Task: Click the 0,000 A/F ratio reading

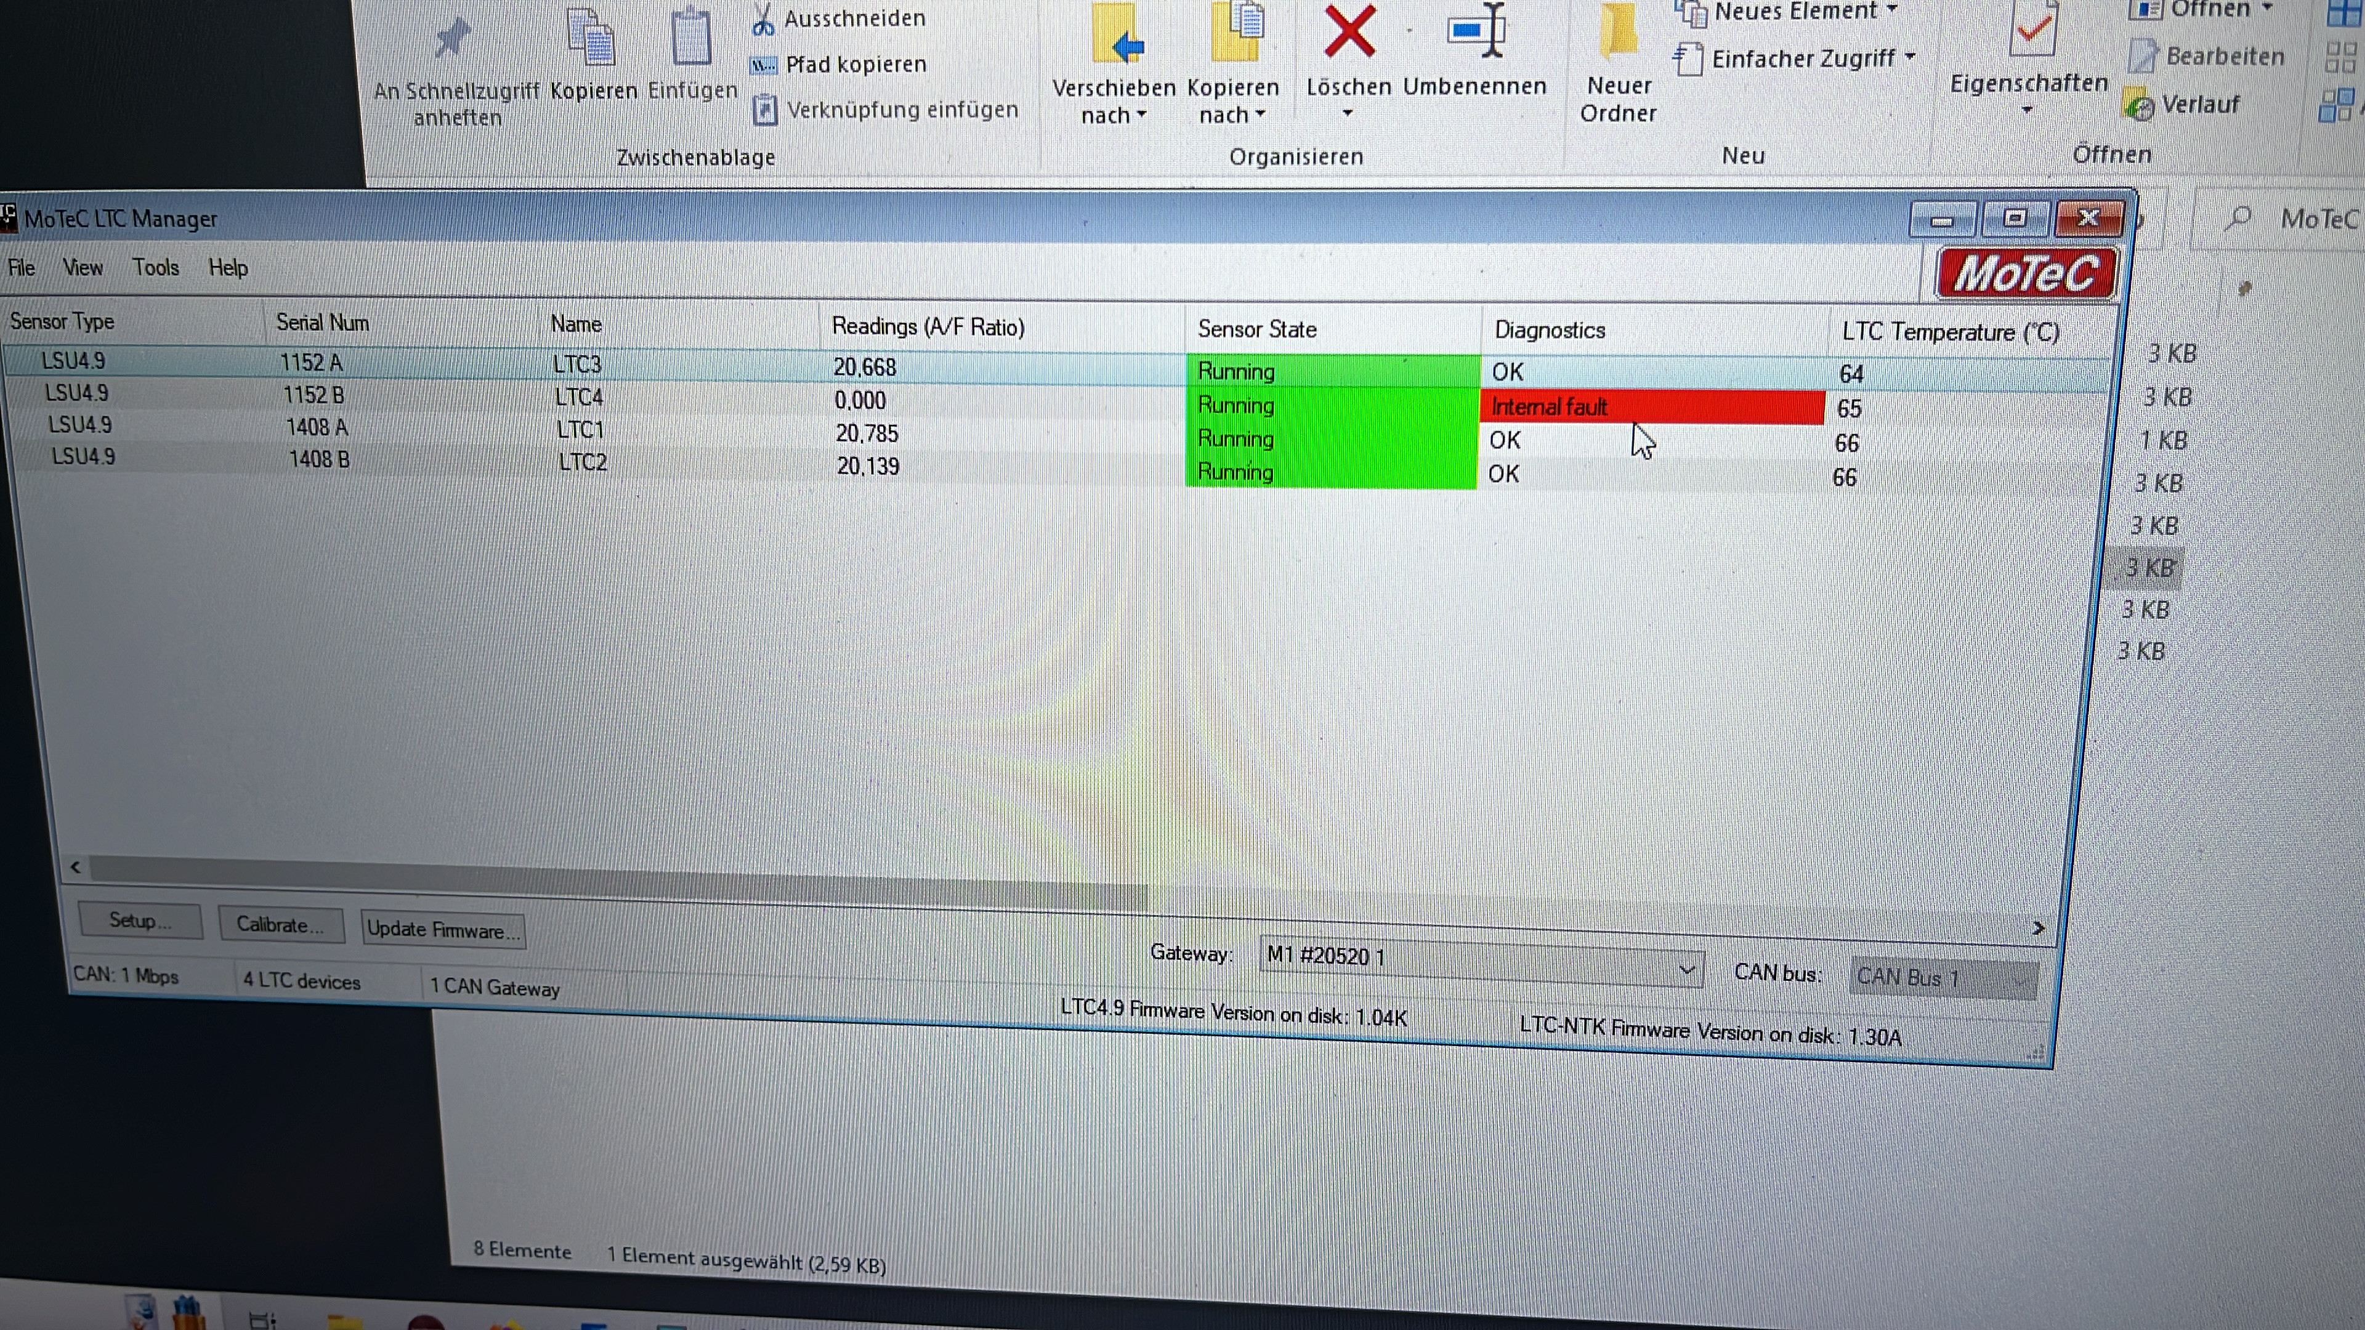Action: [x=860, y=400]
